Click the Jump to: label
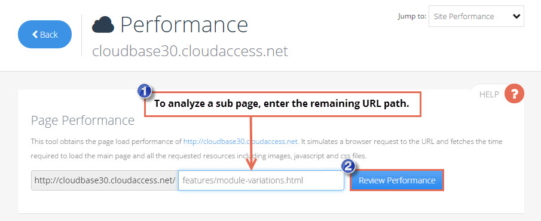 [x=412, y=16]
